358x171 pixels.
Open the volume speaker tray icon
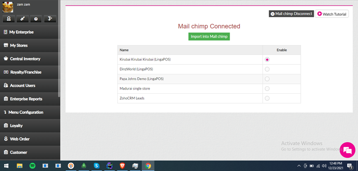[324, 166]
